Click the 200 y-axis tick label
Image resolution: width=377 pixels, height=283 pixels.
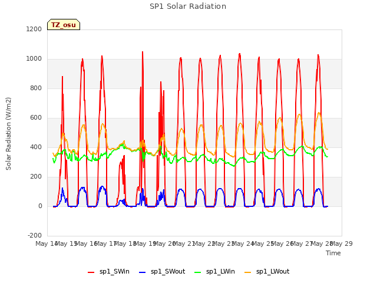[x=36, y=177]
